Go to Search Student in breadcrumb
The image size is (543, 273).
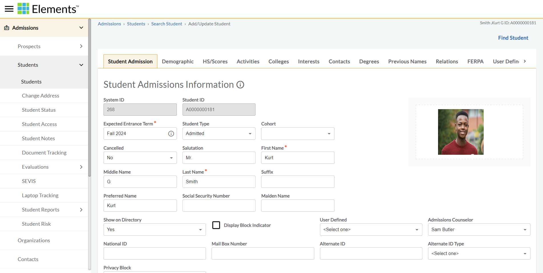click(167, 24)
